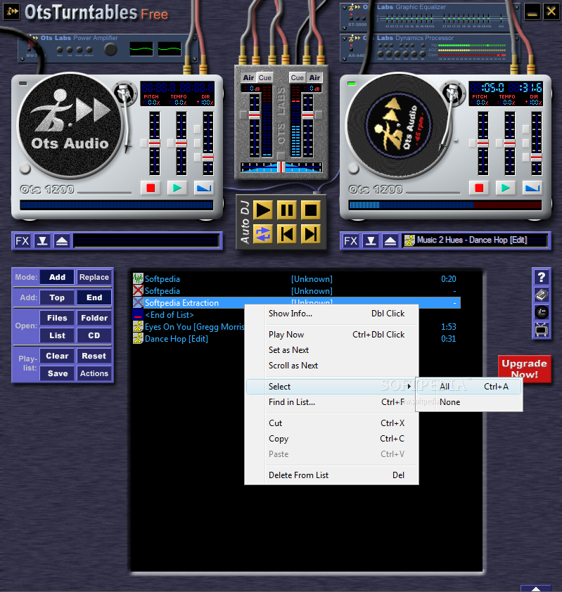Toggle left mixer Air mode

[x=248, y=78]
